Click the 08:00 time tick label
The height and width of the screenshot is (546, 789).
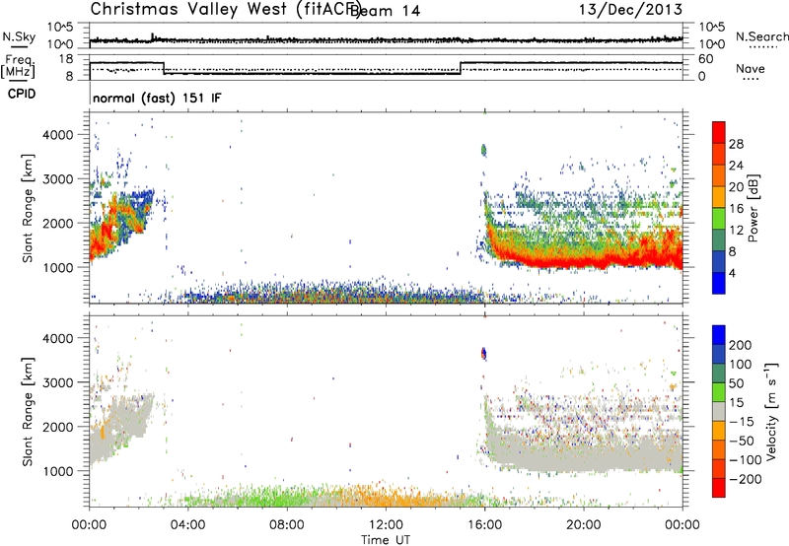[287, 525]
